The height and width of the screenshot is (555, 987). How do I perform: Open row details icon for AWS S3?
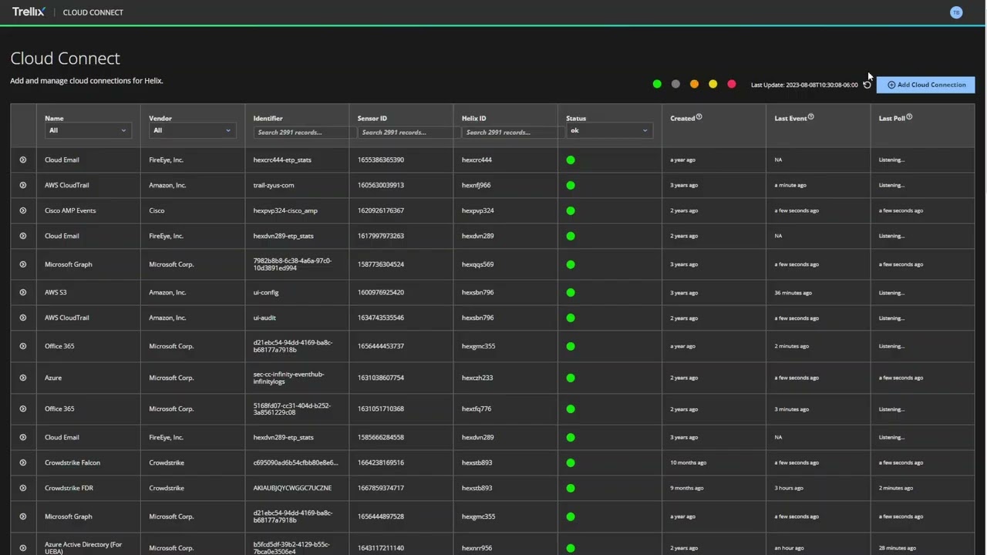pyautogui.click(x=23, y=292)
